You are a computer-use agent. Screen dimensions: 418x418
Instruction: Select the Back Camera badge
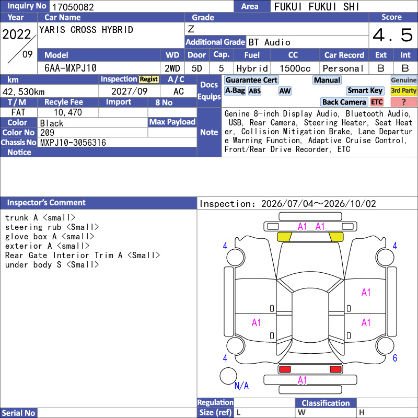344,102
